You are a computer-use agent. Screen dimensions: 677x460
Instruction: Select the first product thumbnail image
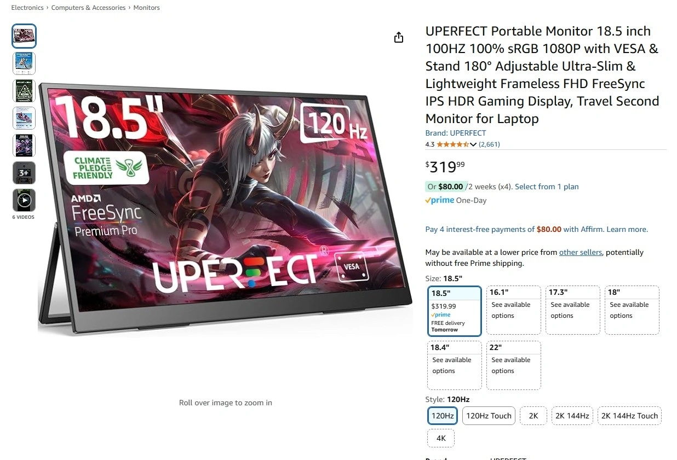(x=24, y=36)
